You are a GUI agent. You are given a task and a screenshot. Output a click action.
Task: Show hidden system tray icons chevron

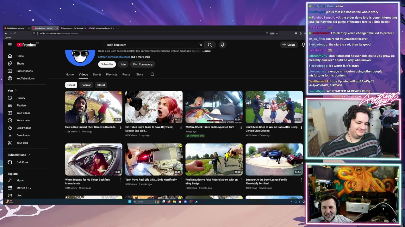coord(291,202)
